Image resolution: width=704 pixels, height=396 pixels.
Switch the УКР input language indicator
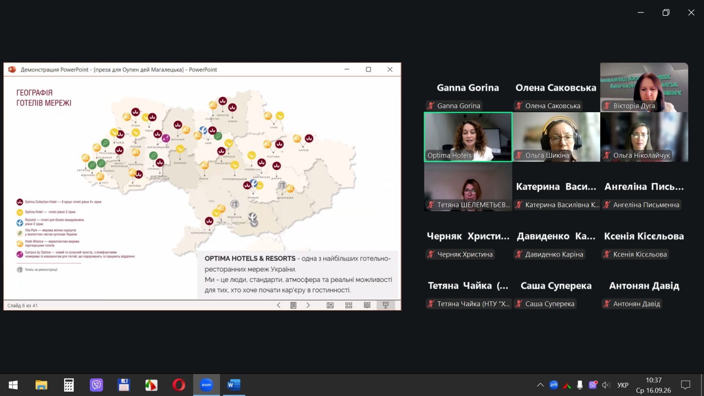tap(623, 385)
